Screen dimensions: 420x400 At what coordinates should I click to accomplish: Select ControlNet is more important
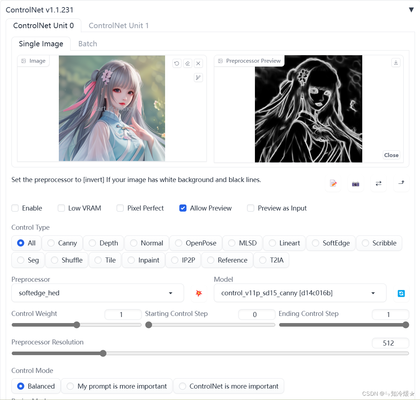(x=229, y=386)
